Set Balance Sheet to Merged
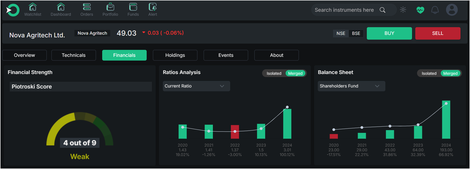 tap(451, 73)
